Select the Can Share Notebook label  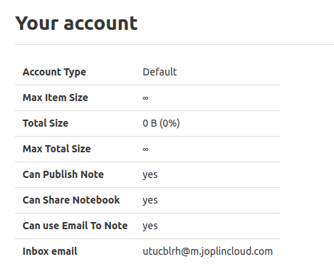(71, 200)
